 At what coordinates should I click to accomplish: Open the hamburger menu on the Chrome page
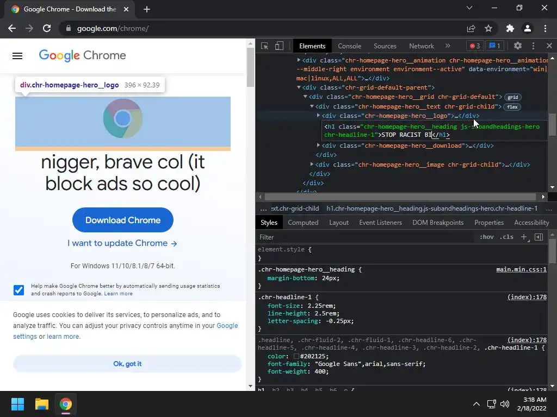coord(17,56)
